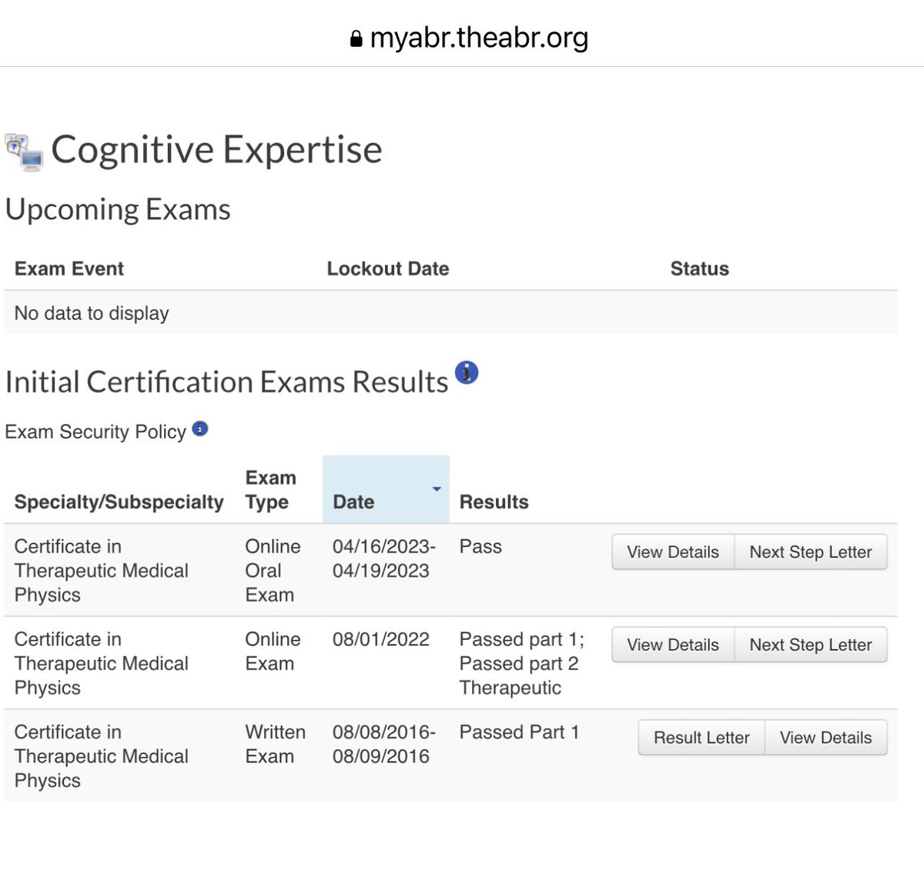924x890 pixels.
Task: Click the 'Online Oral Exam' type cell
Action: coord(273,571)
